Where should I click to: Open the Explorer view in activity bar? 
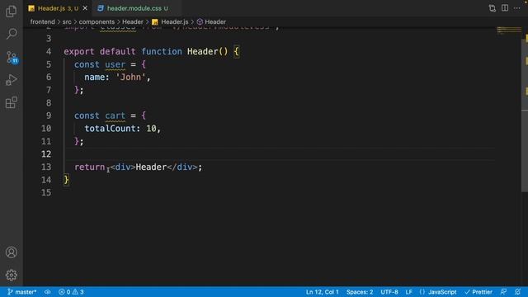(x=11, y=12)
